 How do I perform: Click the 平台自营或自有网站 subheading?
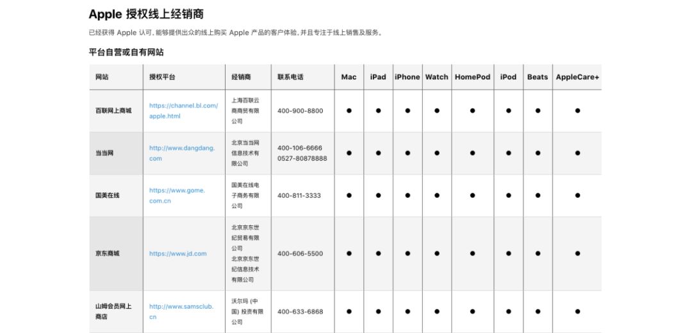pos(126,52)
